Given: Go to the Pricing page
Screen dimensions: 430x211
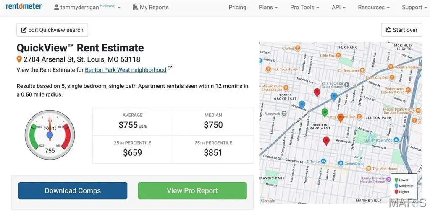Looking at the screenshot, I should pos(237,8).
